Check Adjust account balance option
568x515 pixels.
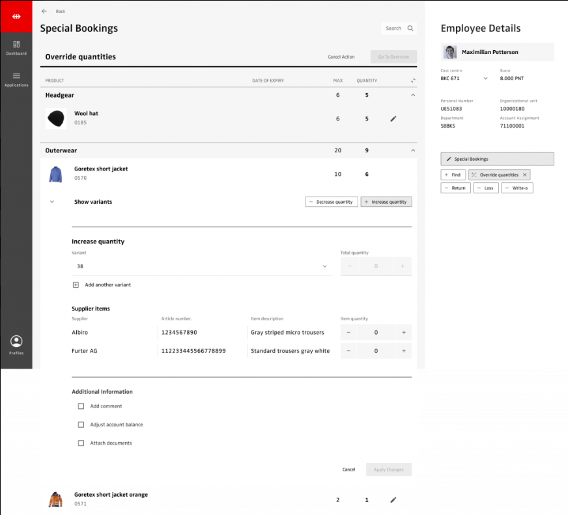[81, 425]
